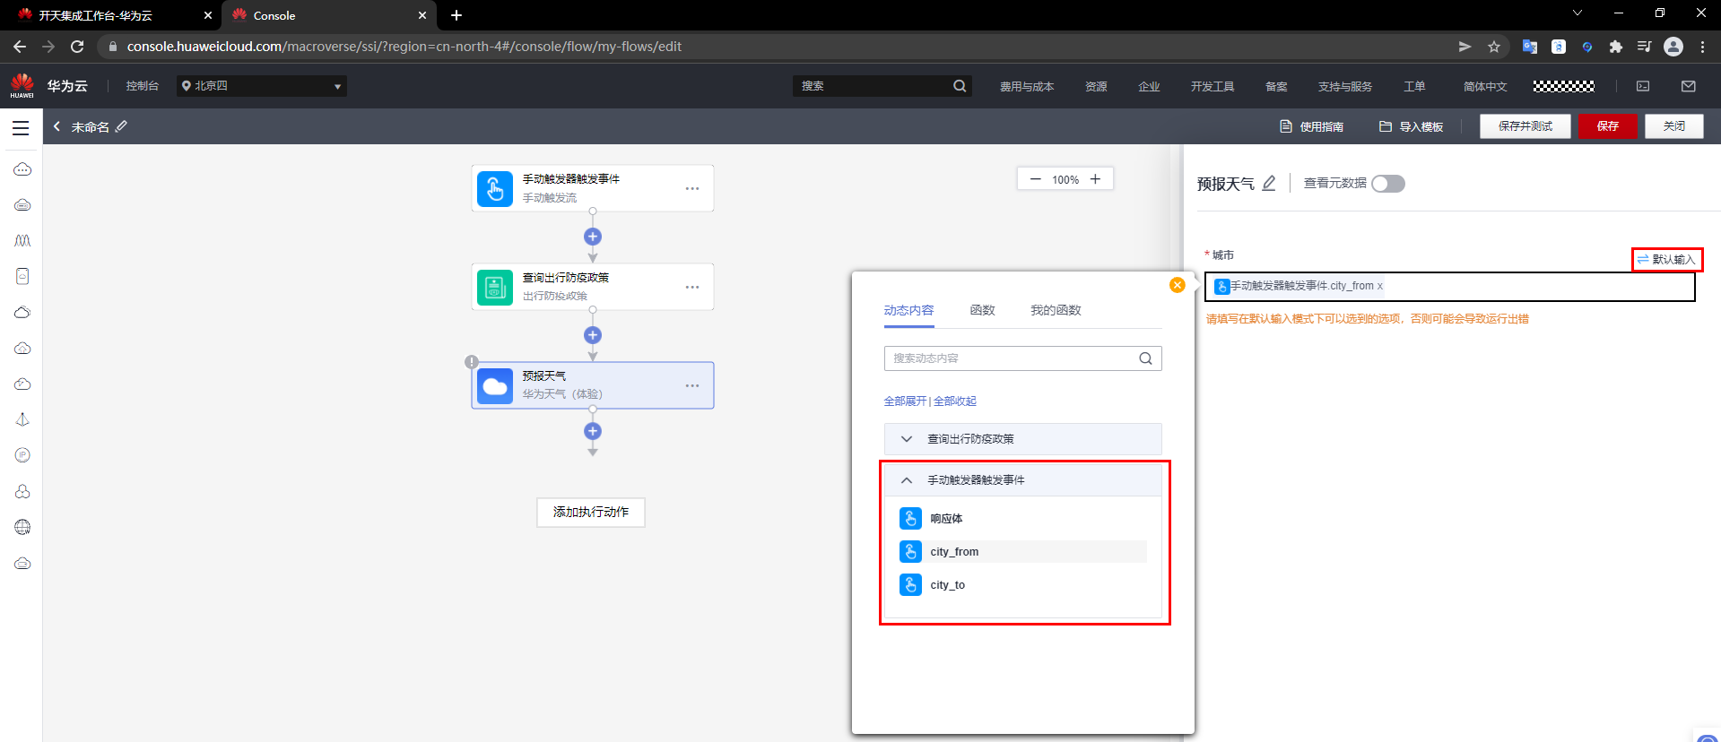Open the 工单 menu
The image size is (1721, 742).
tap(1414, 86)
